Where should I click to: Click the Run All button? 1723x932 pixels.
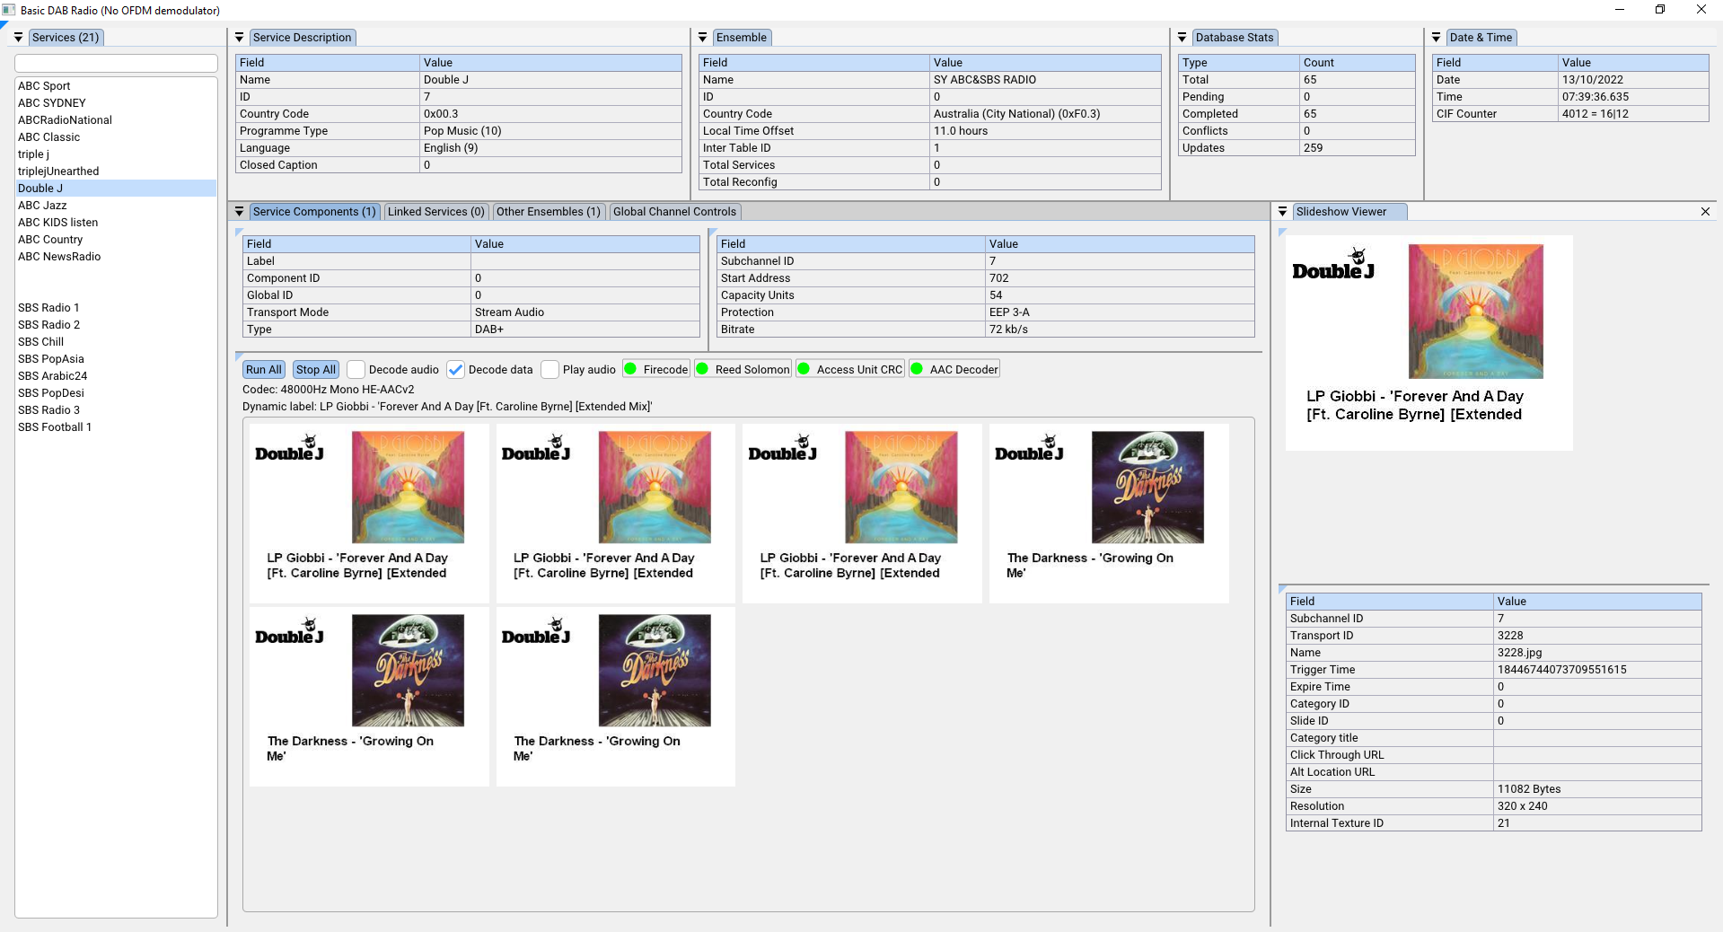(264, 370)
